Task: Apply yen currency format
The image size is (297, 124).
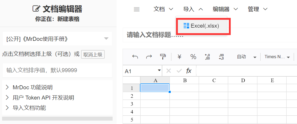Action: tap(179, 57)
